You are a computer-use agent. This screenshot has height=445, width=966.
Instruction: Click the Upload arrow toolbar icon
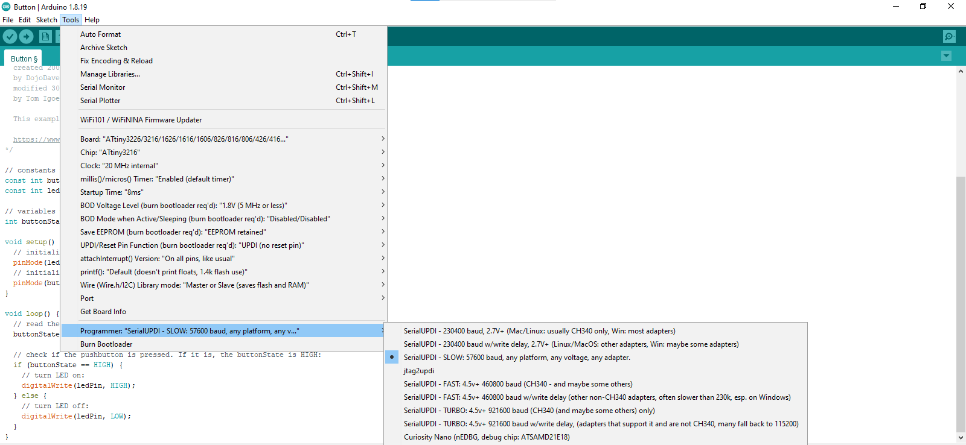tap(27, 36)
